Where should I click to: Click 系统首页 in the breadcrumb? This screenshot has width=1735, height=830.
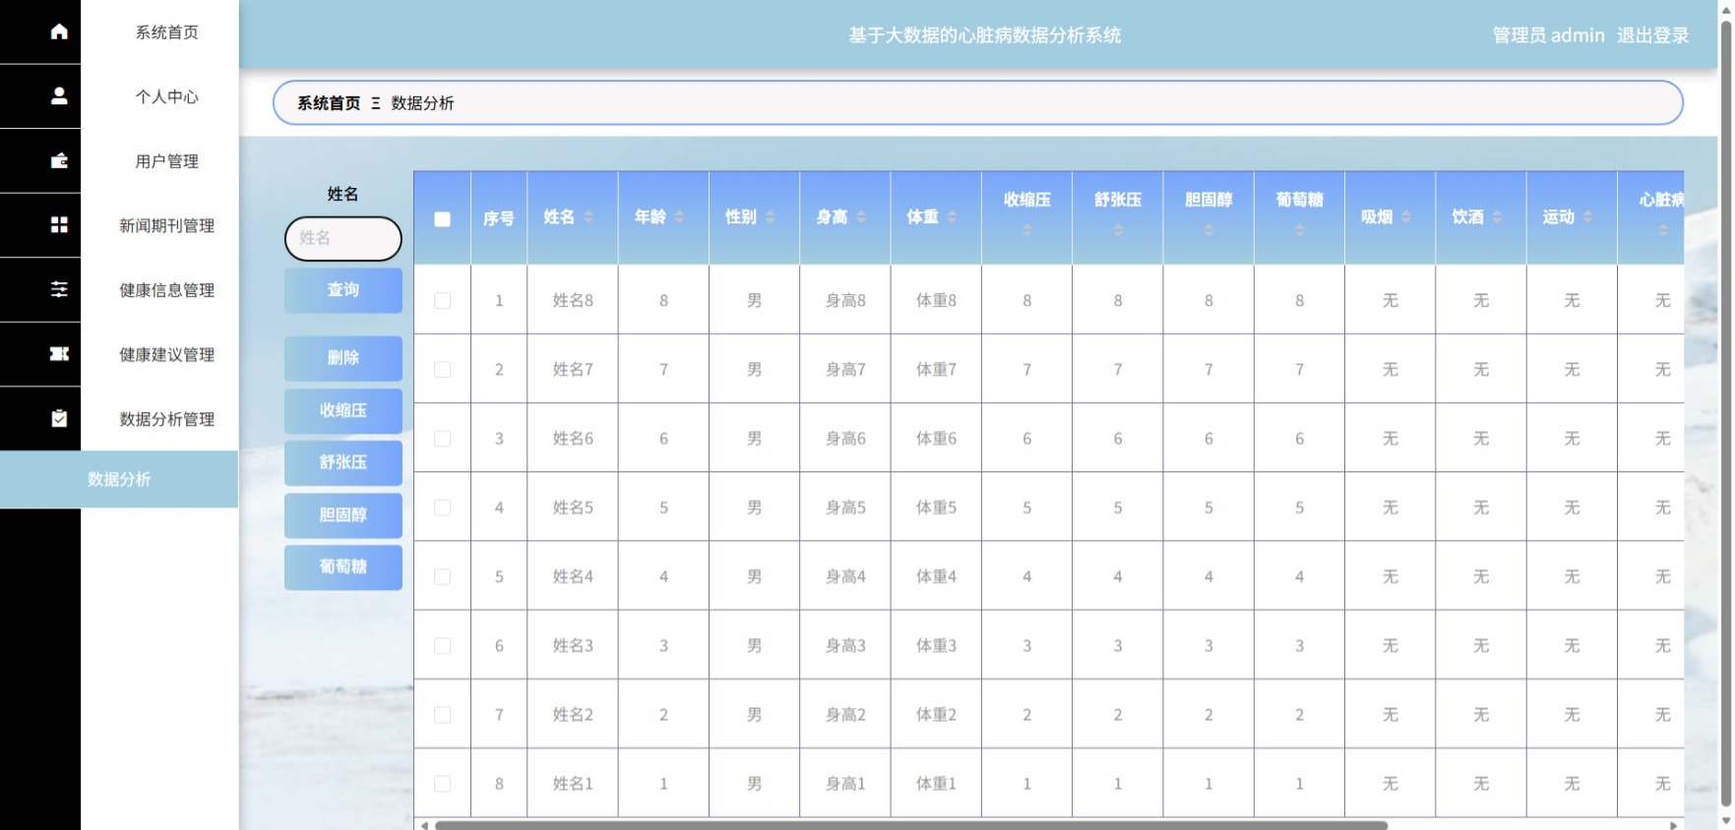point(329,103)
